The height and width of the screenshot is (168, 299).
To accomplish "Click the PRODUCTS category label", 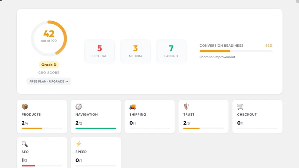I will point(31,115).
